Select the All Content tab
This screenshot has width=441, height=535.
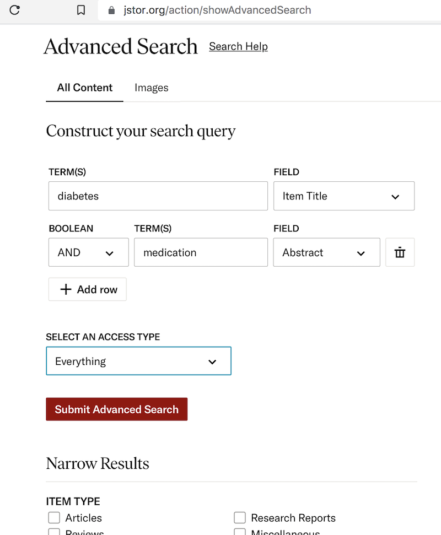point(84,88)
